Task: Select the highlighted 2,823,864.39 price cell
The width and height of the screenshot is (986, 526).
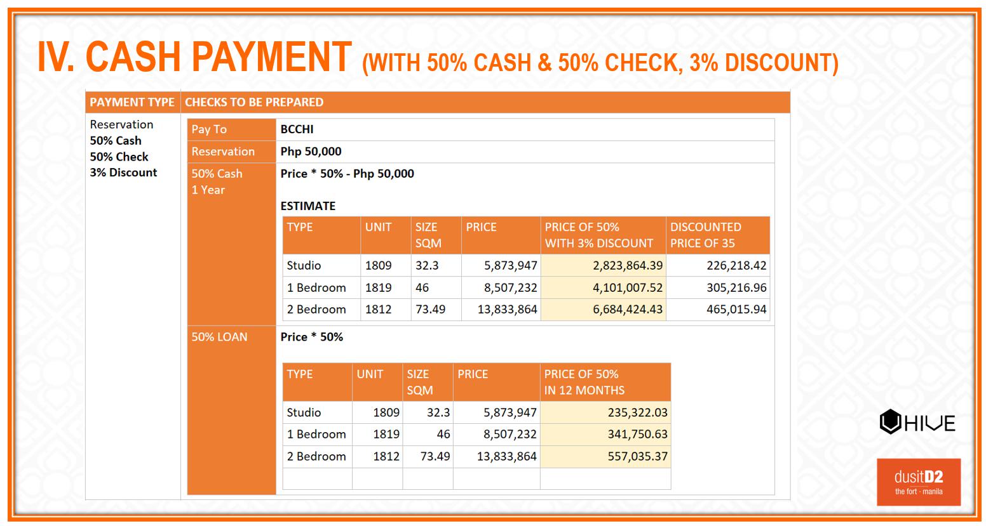Action: pos(627,266)
